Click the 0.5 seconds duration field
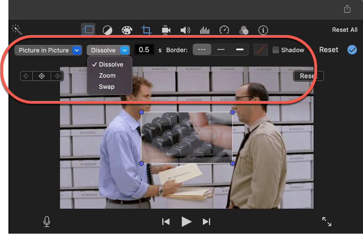363x234 pixels. tap(144, 50)
